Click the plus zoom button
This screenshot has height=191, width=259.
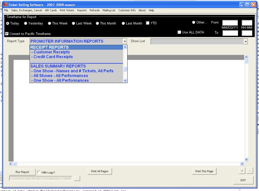(x=242, y=171)
